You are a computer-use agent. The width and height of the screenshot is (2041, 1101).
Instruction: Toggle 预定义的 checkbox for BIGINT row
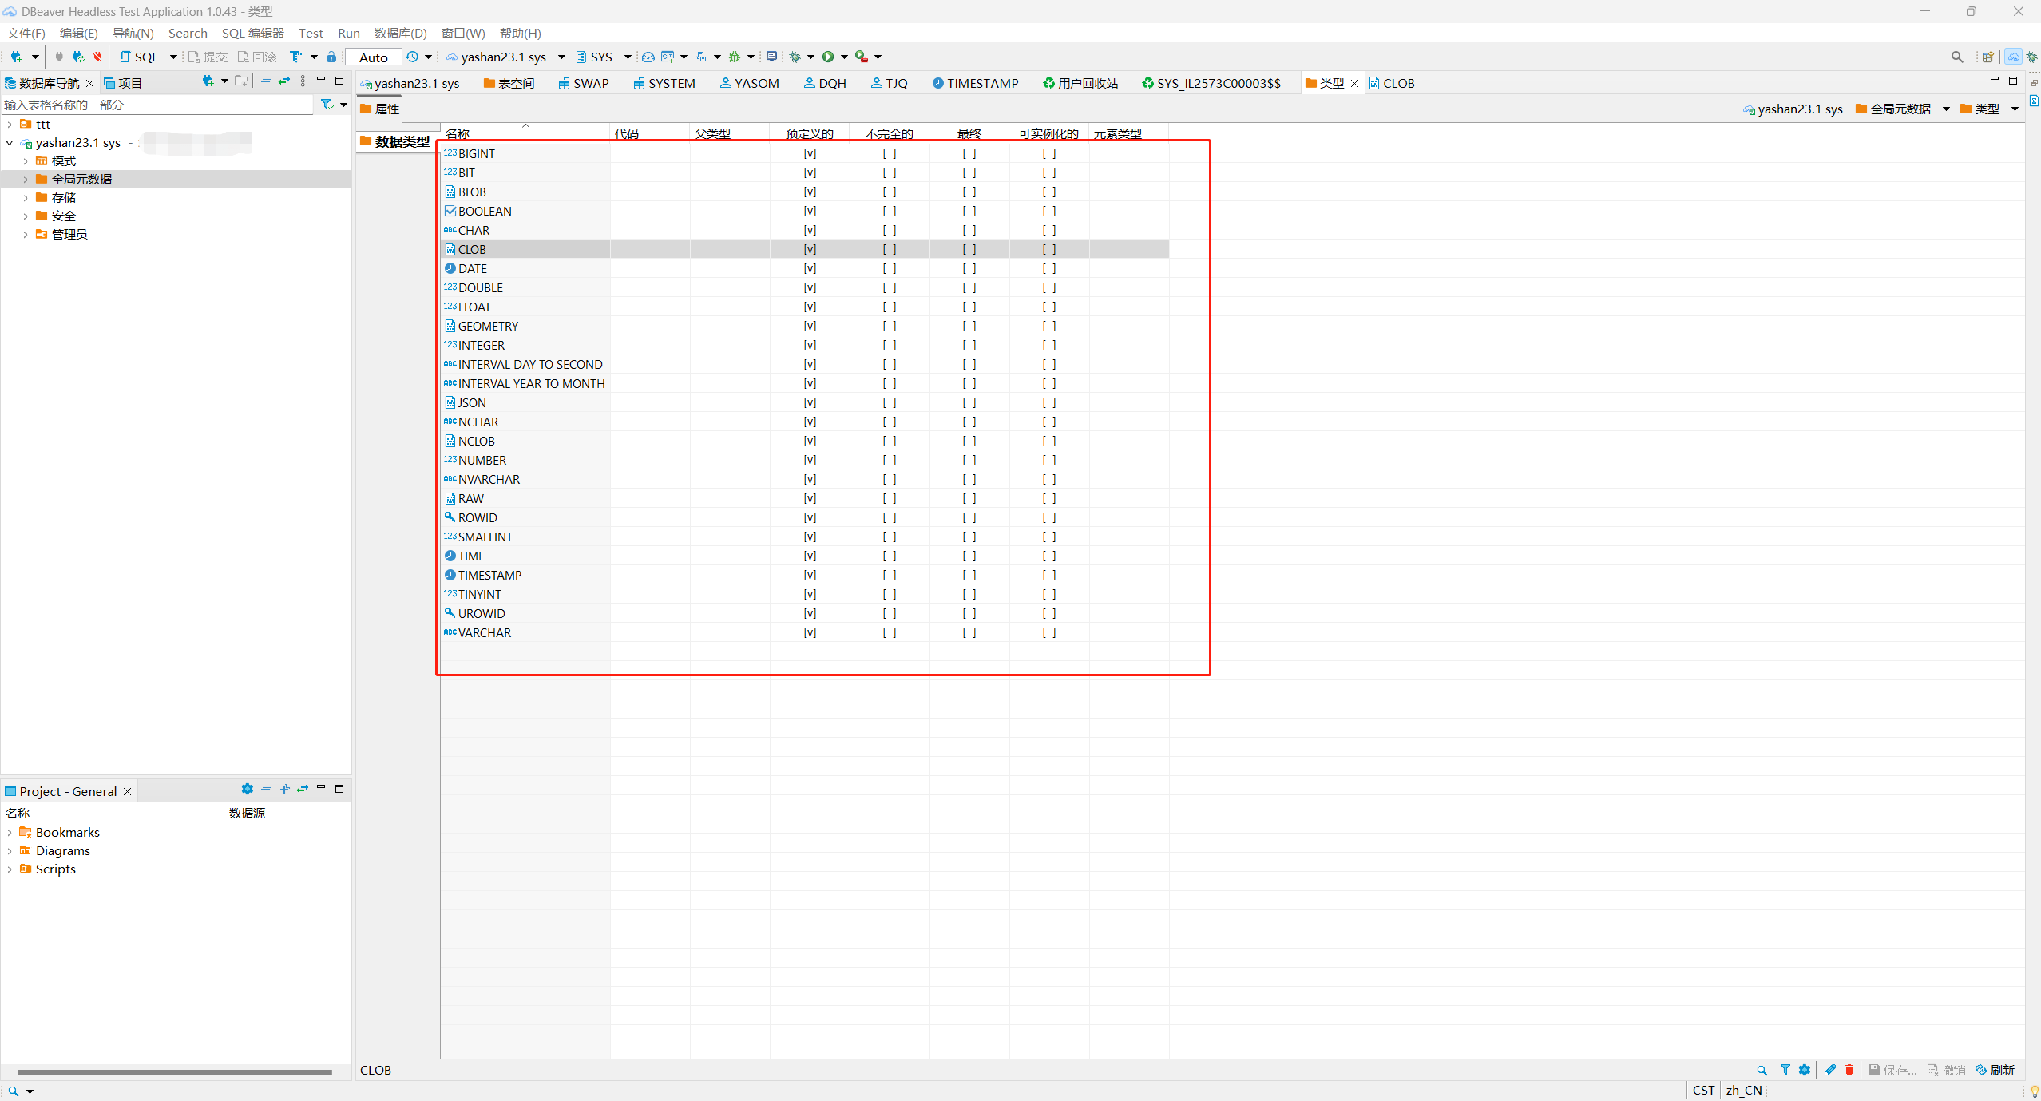(810, 154)
